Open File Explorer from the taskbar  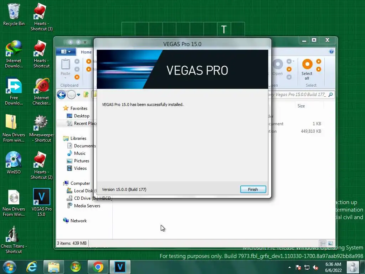tap(54, 267)
